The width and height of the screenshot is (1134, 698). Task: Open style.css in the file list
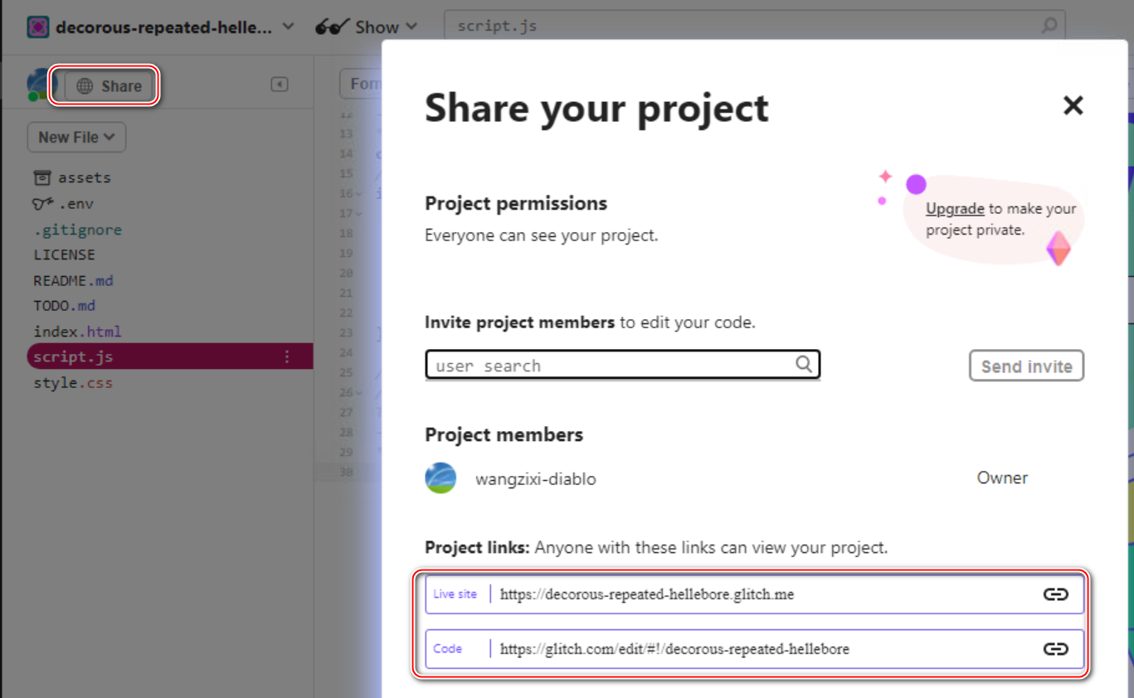pos(73,383)
